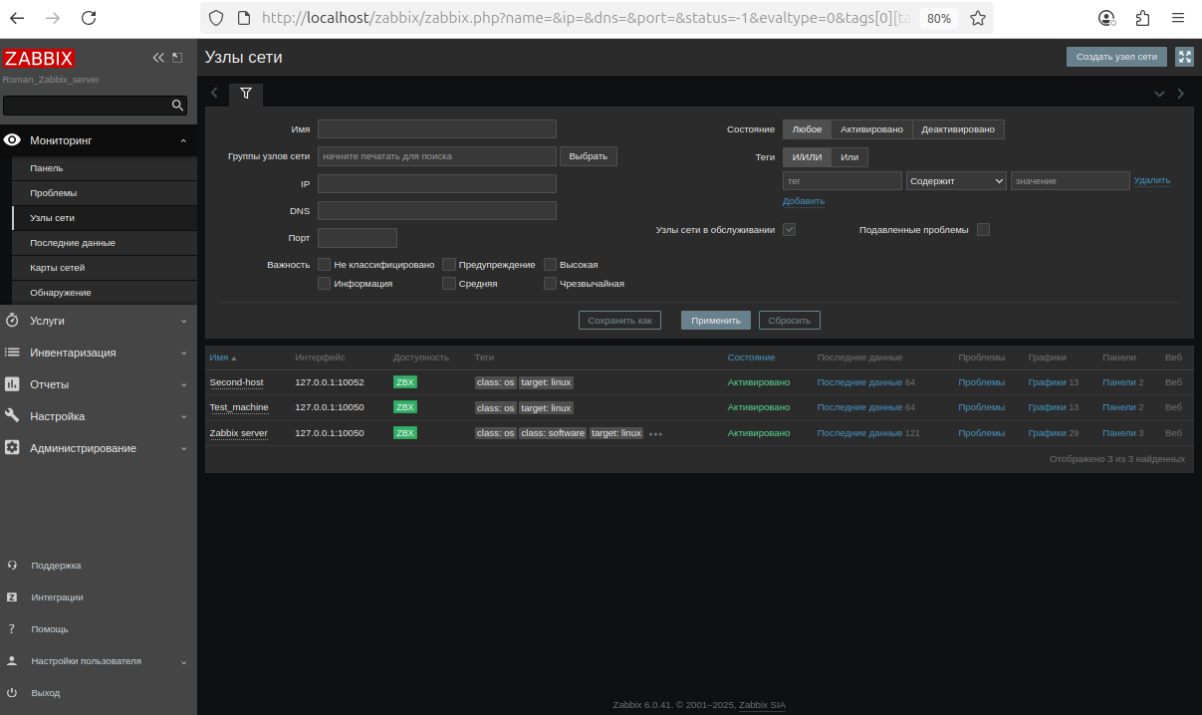Go to previous filter tab arrow
1202x715 pixels.
coord(214,93)
